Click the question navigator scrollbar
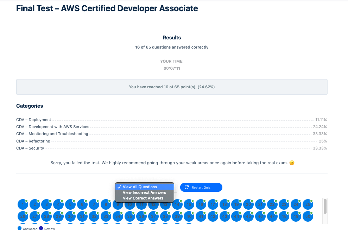The width and height of the screenshot is (348, 241). click(x=325, y=206)
